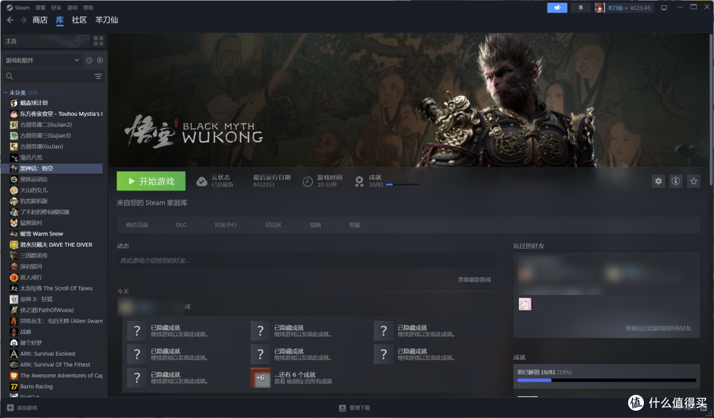This screenshot has height=418, width=714.
Task: Select 潜水员戴夫 DAVE THE DIVER
Action: [56, 245]
